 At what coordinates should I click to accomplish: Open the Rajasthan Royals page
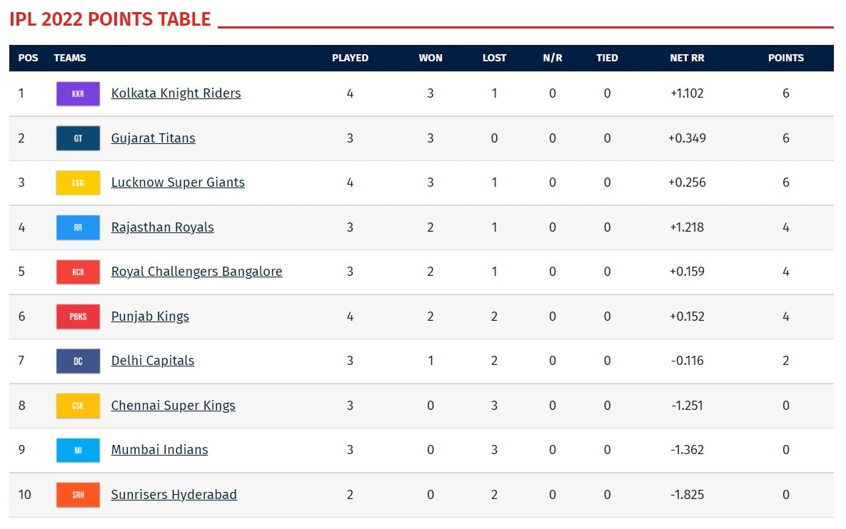162,227
